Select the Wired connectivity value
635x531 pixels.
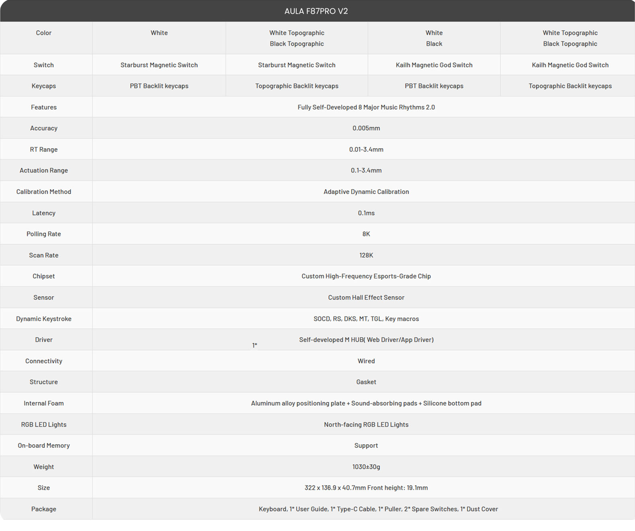coord(366,361)
